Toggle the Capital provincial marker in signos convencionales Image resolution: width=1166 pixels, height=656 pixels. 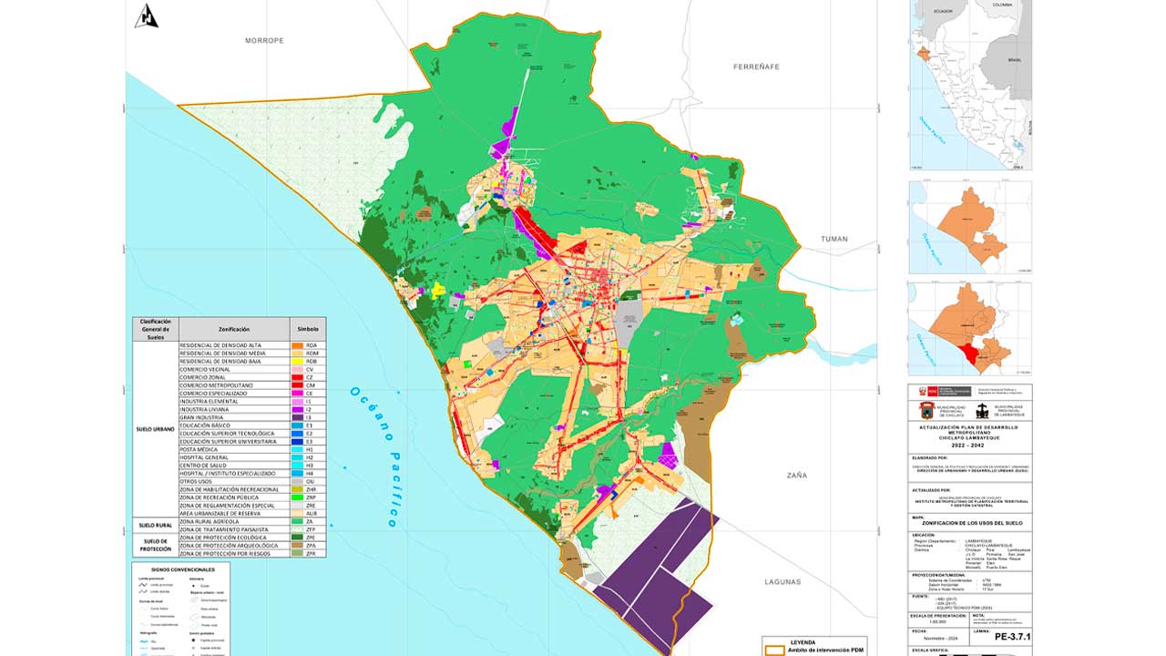193,641
